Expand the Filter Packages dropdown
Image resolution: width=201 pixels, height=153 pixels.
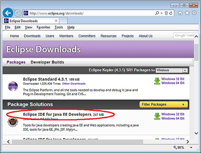pyautogui.click(x=163, y=104)
